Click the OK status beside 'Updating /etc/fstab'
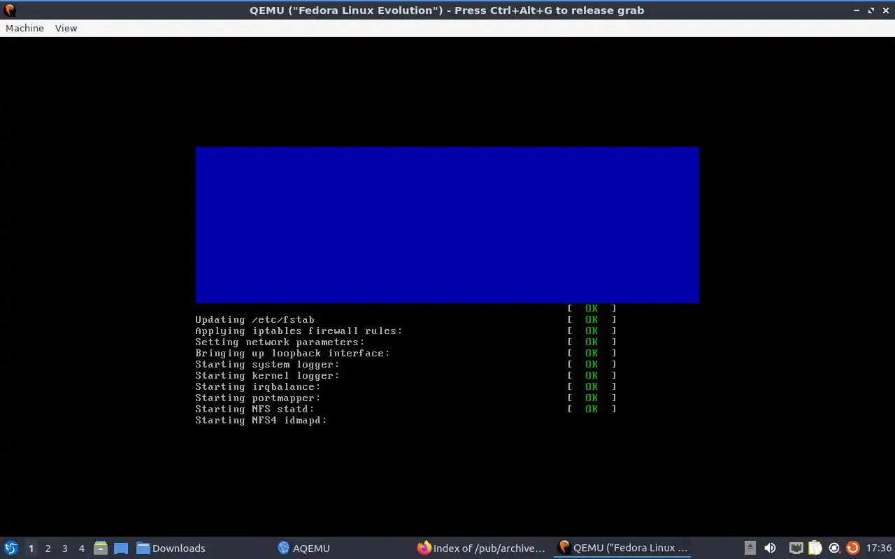This screenshot has width=895, height=559. [592, 320]
